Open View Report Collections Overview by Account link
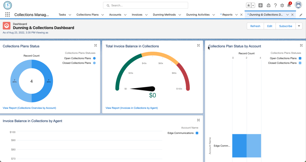The height and width of the screenshot is (162, 306). pos(29,108)
